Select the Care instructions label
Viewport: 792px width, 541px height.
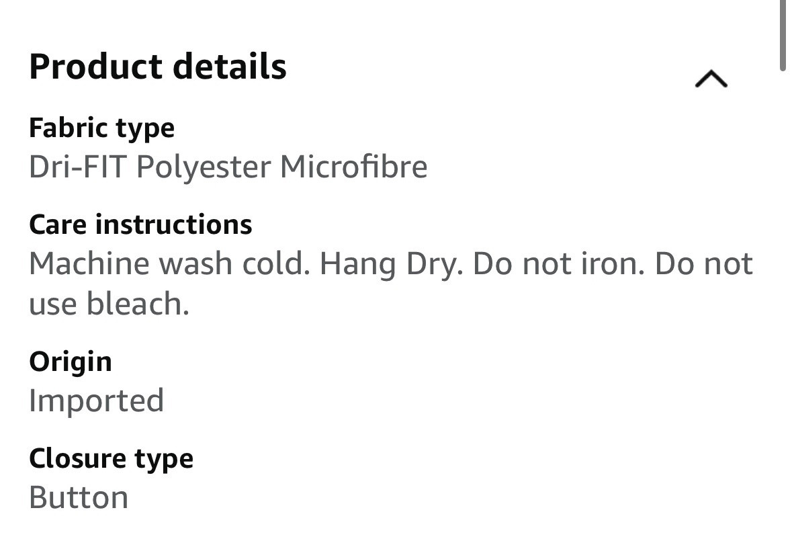140,224
